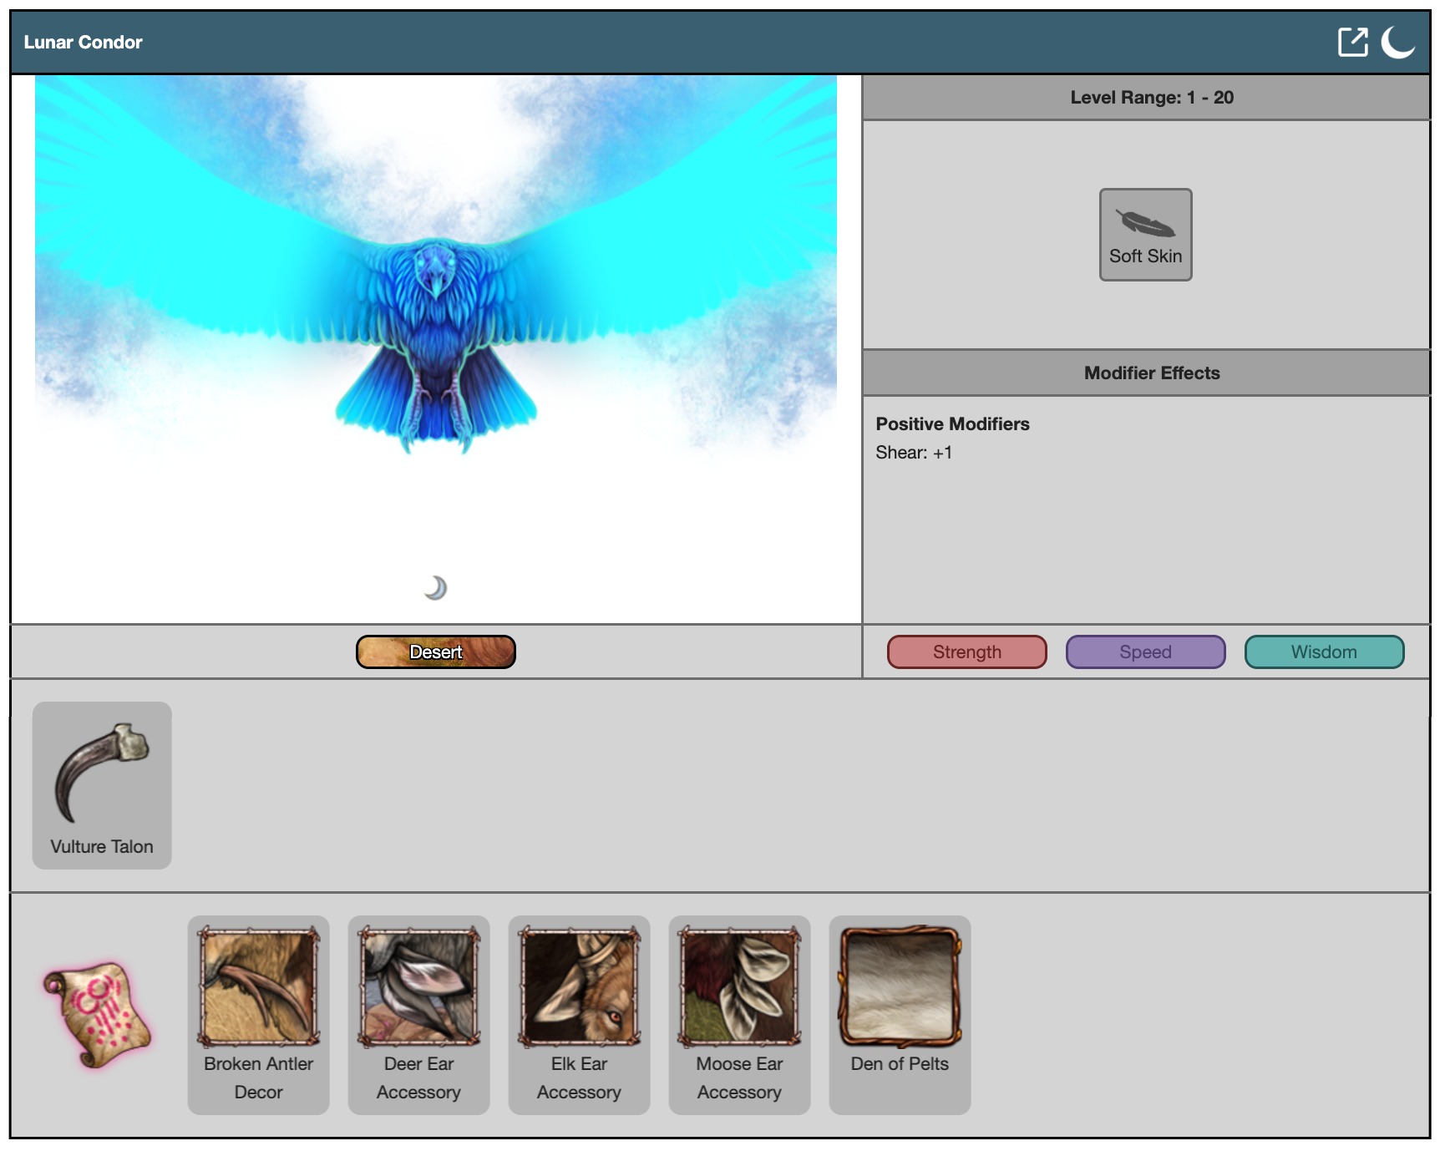
Task: Click the Lunar Condor title text
Action: pos(84,42)
